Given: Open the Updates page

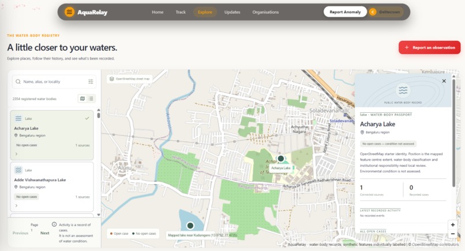Looking at the screenshot, I should click(232, 12).
